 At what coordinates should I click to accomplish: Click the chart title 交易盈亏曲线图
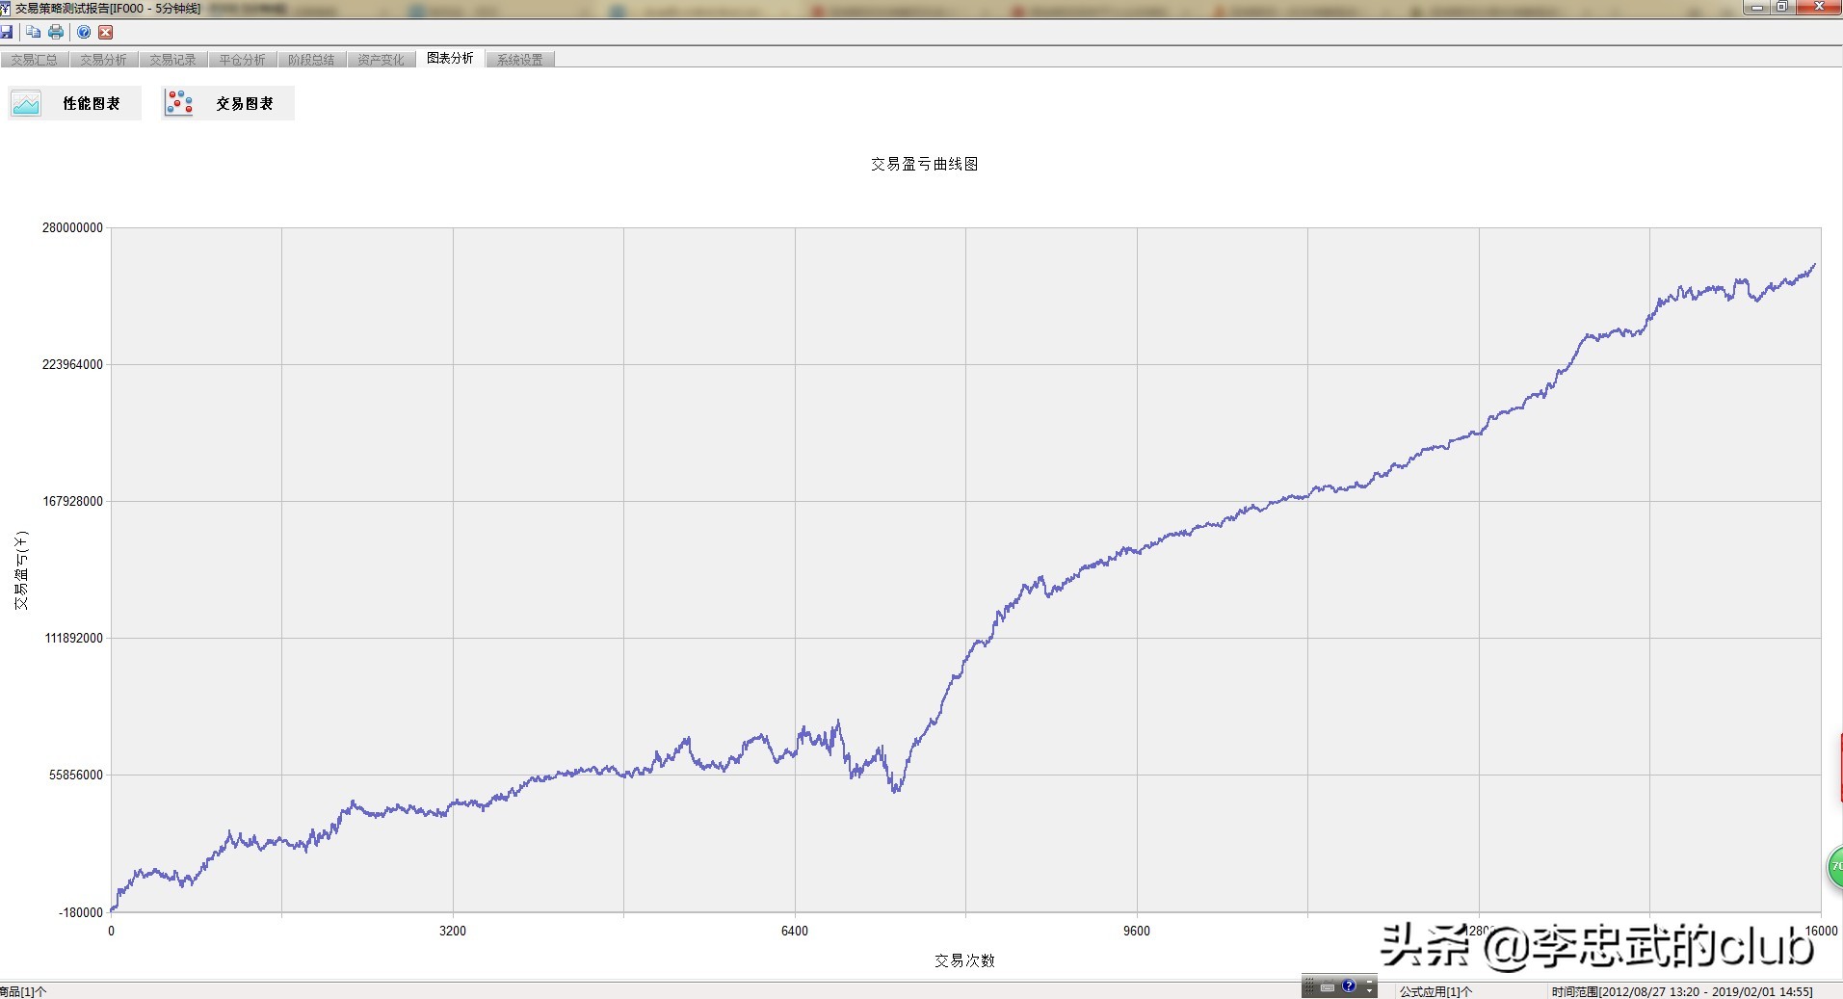click(925, 165)
